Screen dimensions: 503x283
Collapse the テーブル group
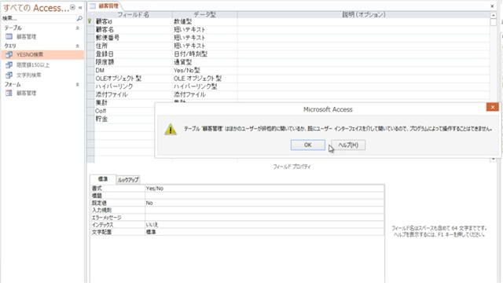77,28
